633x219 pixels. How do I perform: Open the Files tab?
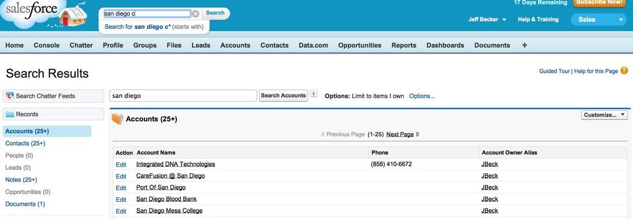tap(174, 45)
